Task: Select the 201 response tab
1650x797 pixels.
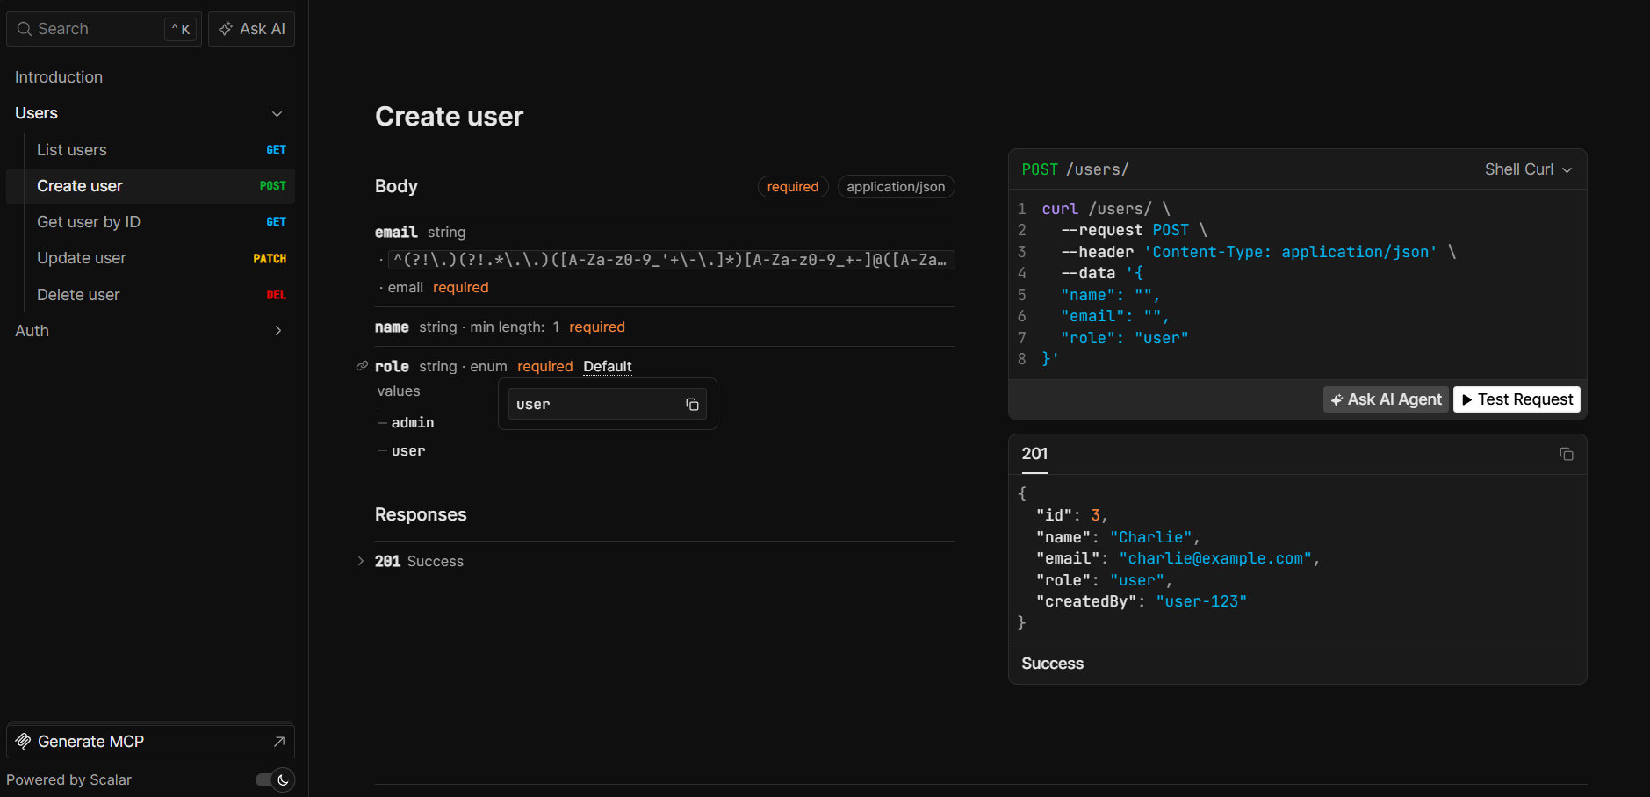Action: point(1034,454)
